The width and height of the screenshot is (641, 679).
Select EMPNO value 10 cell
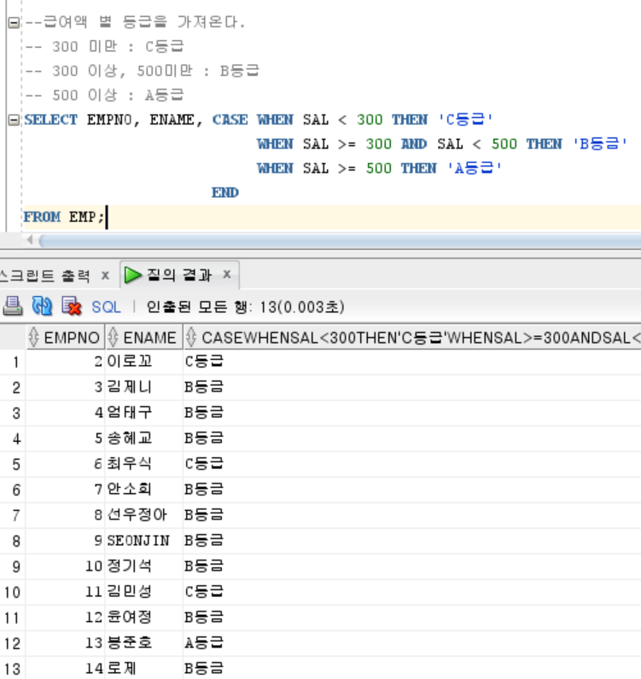[x=66, y=566]
